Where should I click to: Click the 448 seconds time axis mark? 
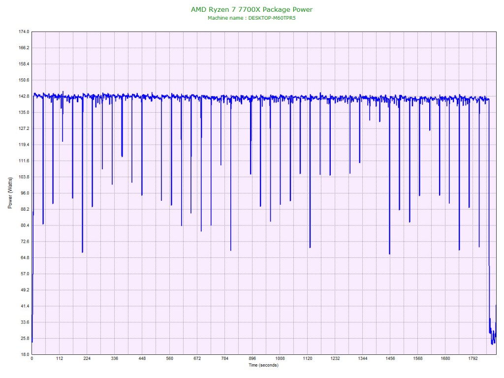tap(142, 359)
